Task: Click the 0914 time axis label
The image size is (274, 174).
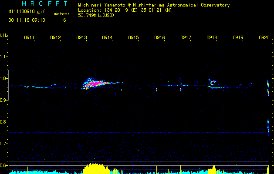Action: click(x=107, y=37)
